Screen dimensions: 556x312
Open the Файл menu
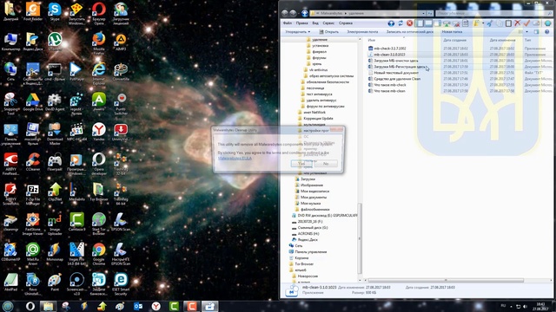point(288,23)
